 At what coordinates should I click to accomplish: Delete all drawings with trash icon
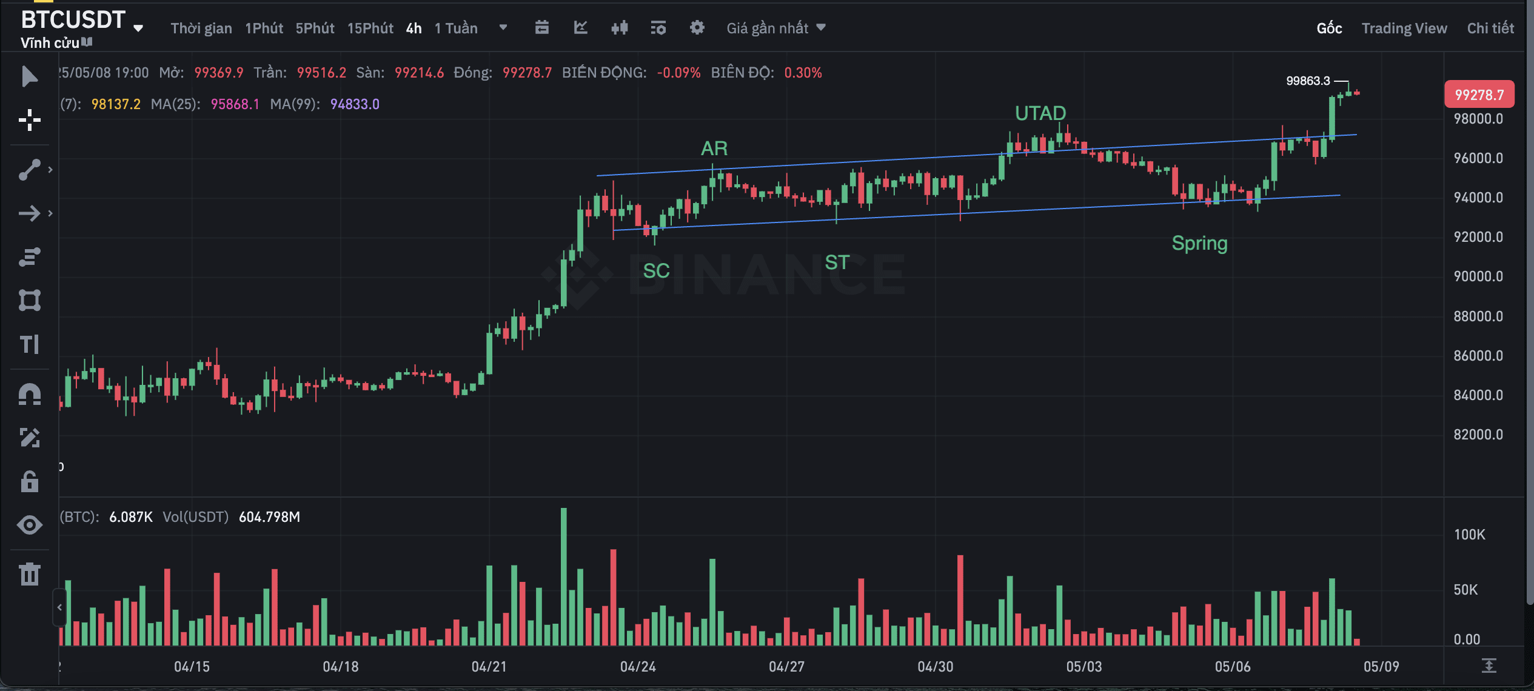[29, 573]
